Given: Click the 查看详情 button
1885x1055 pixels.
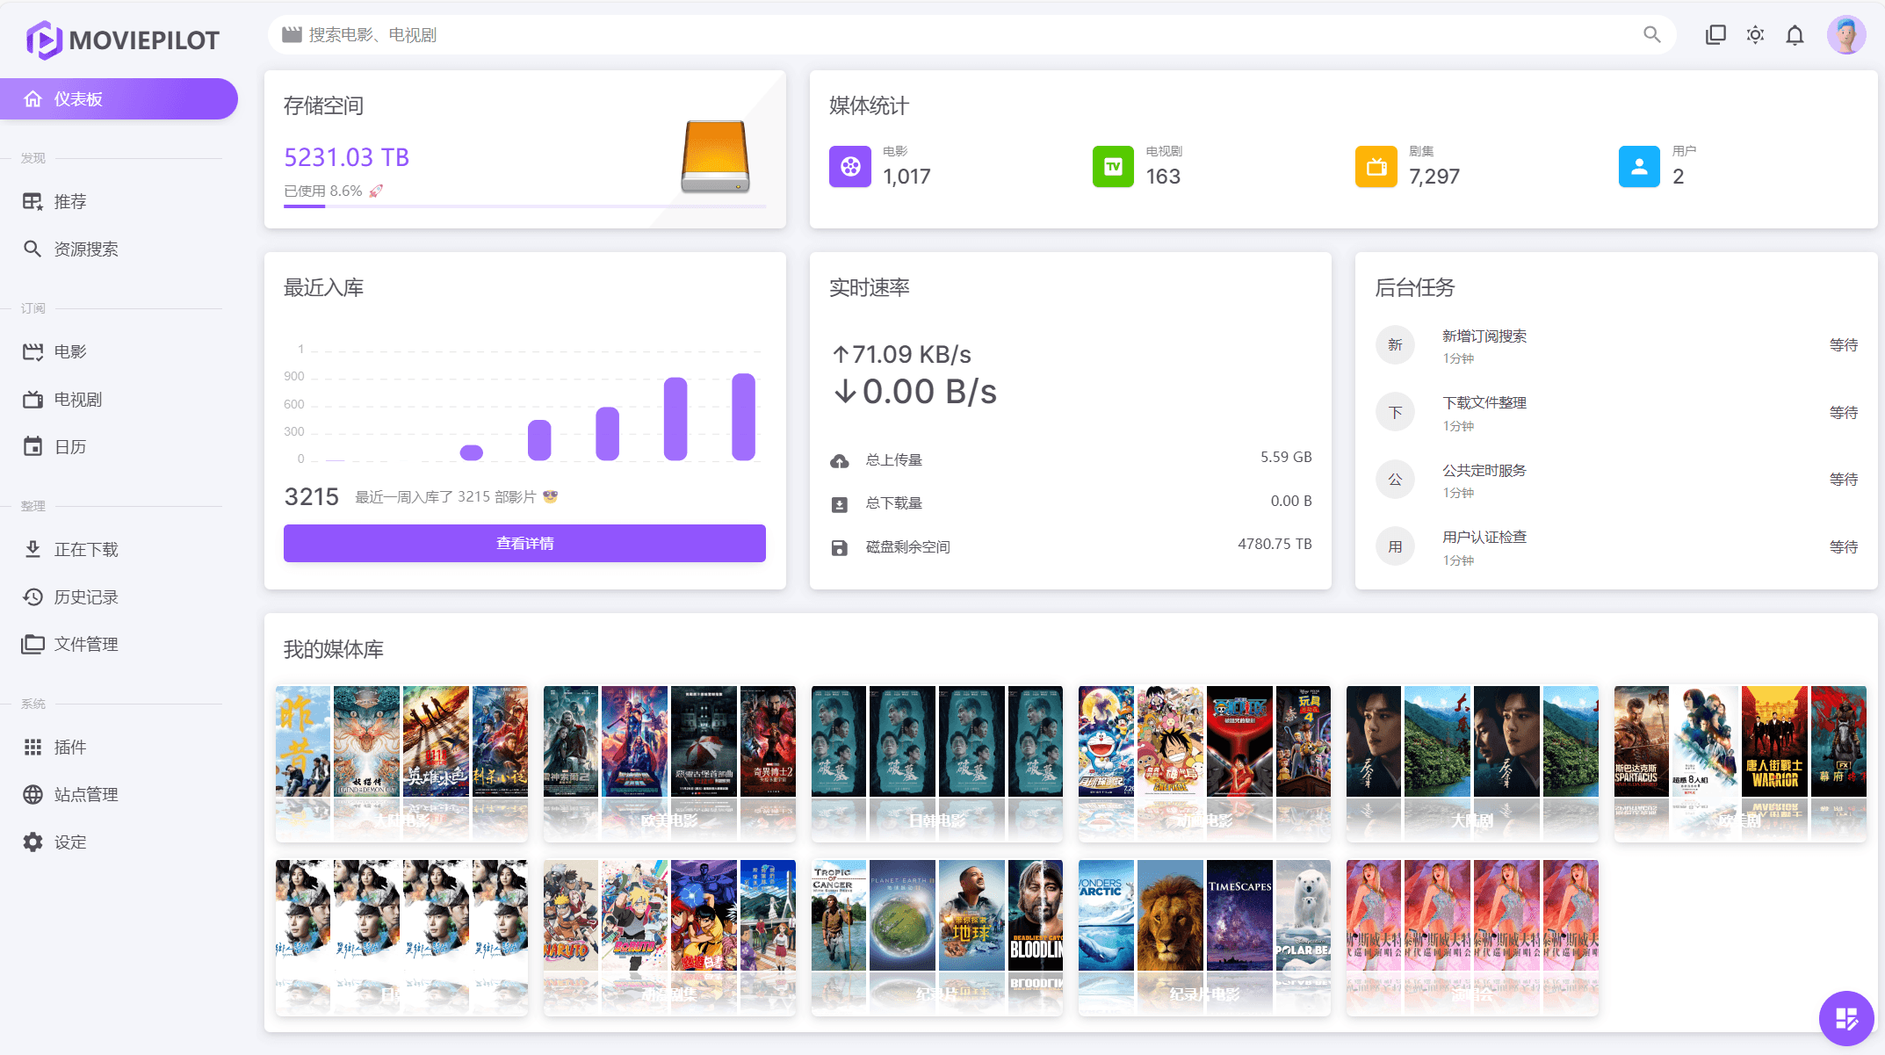Looking at the screenshot, I should coord(524,543).
